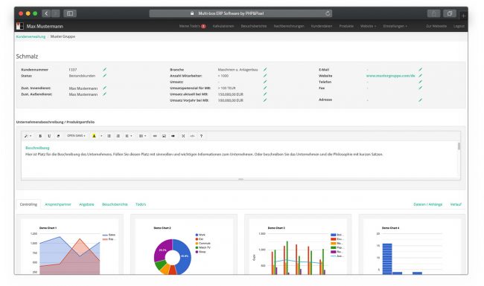Edit the Telefon field with its pencil icon
Image resolution: width=484 pixels, height=286 pixels.
point(421,82)
